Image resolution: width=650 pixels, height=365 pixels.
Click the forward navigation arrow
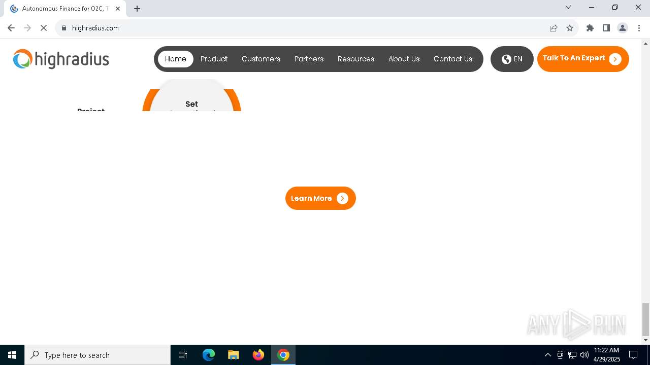pyautogui.click(x=27, y=28)
